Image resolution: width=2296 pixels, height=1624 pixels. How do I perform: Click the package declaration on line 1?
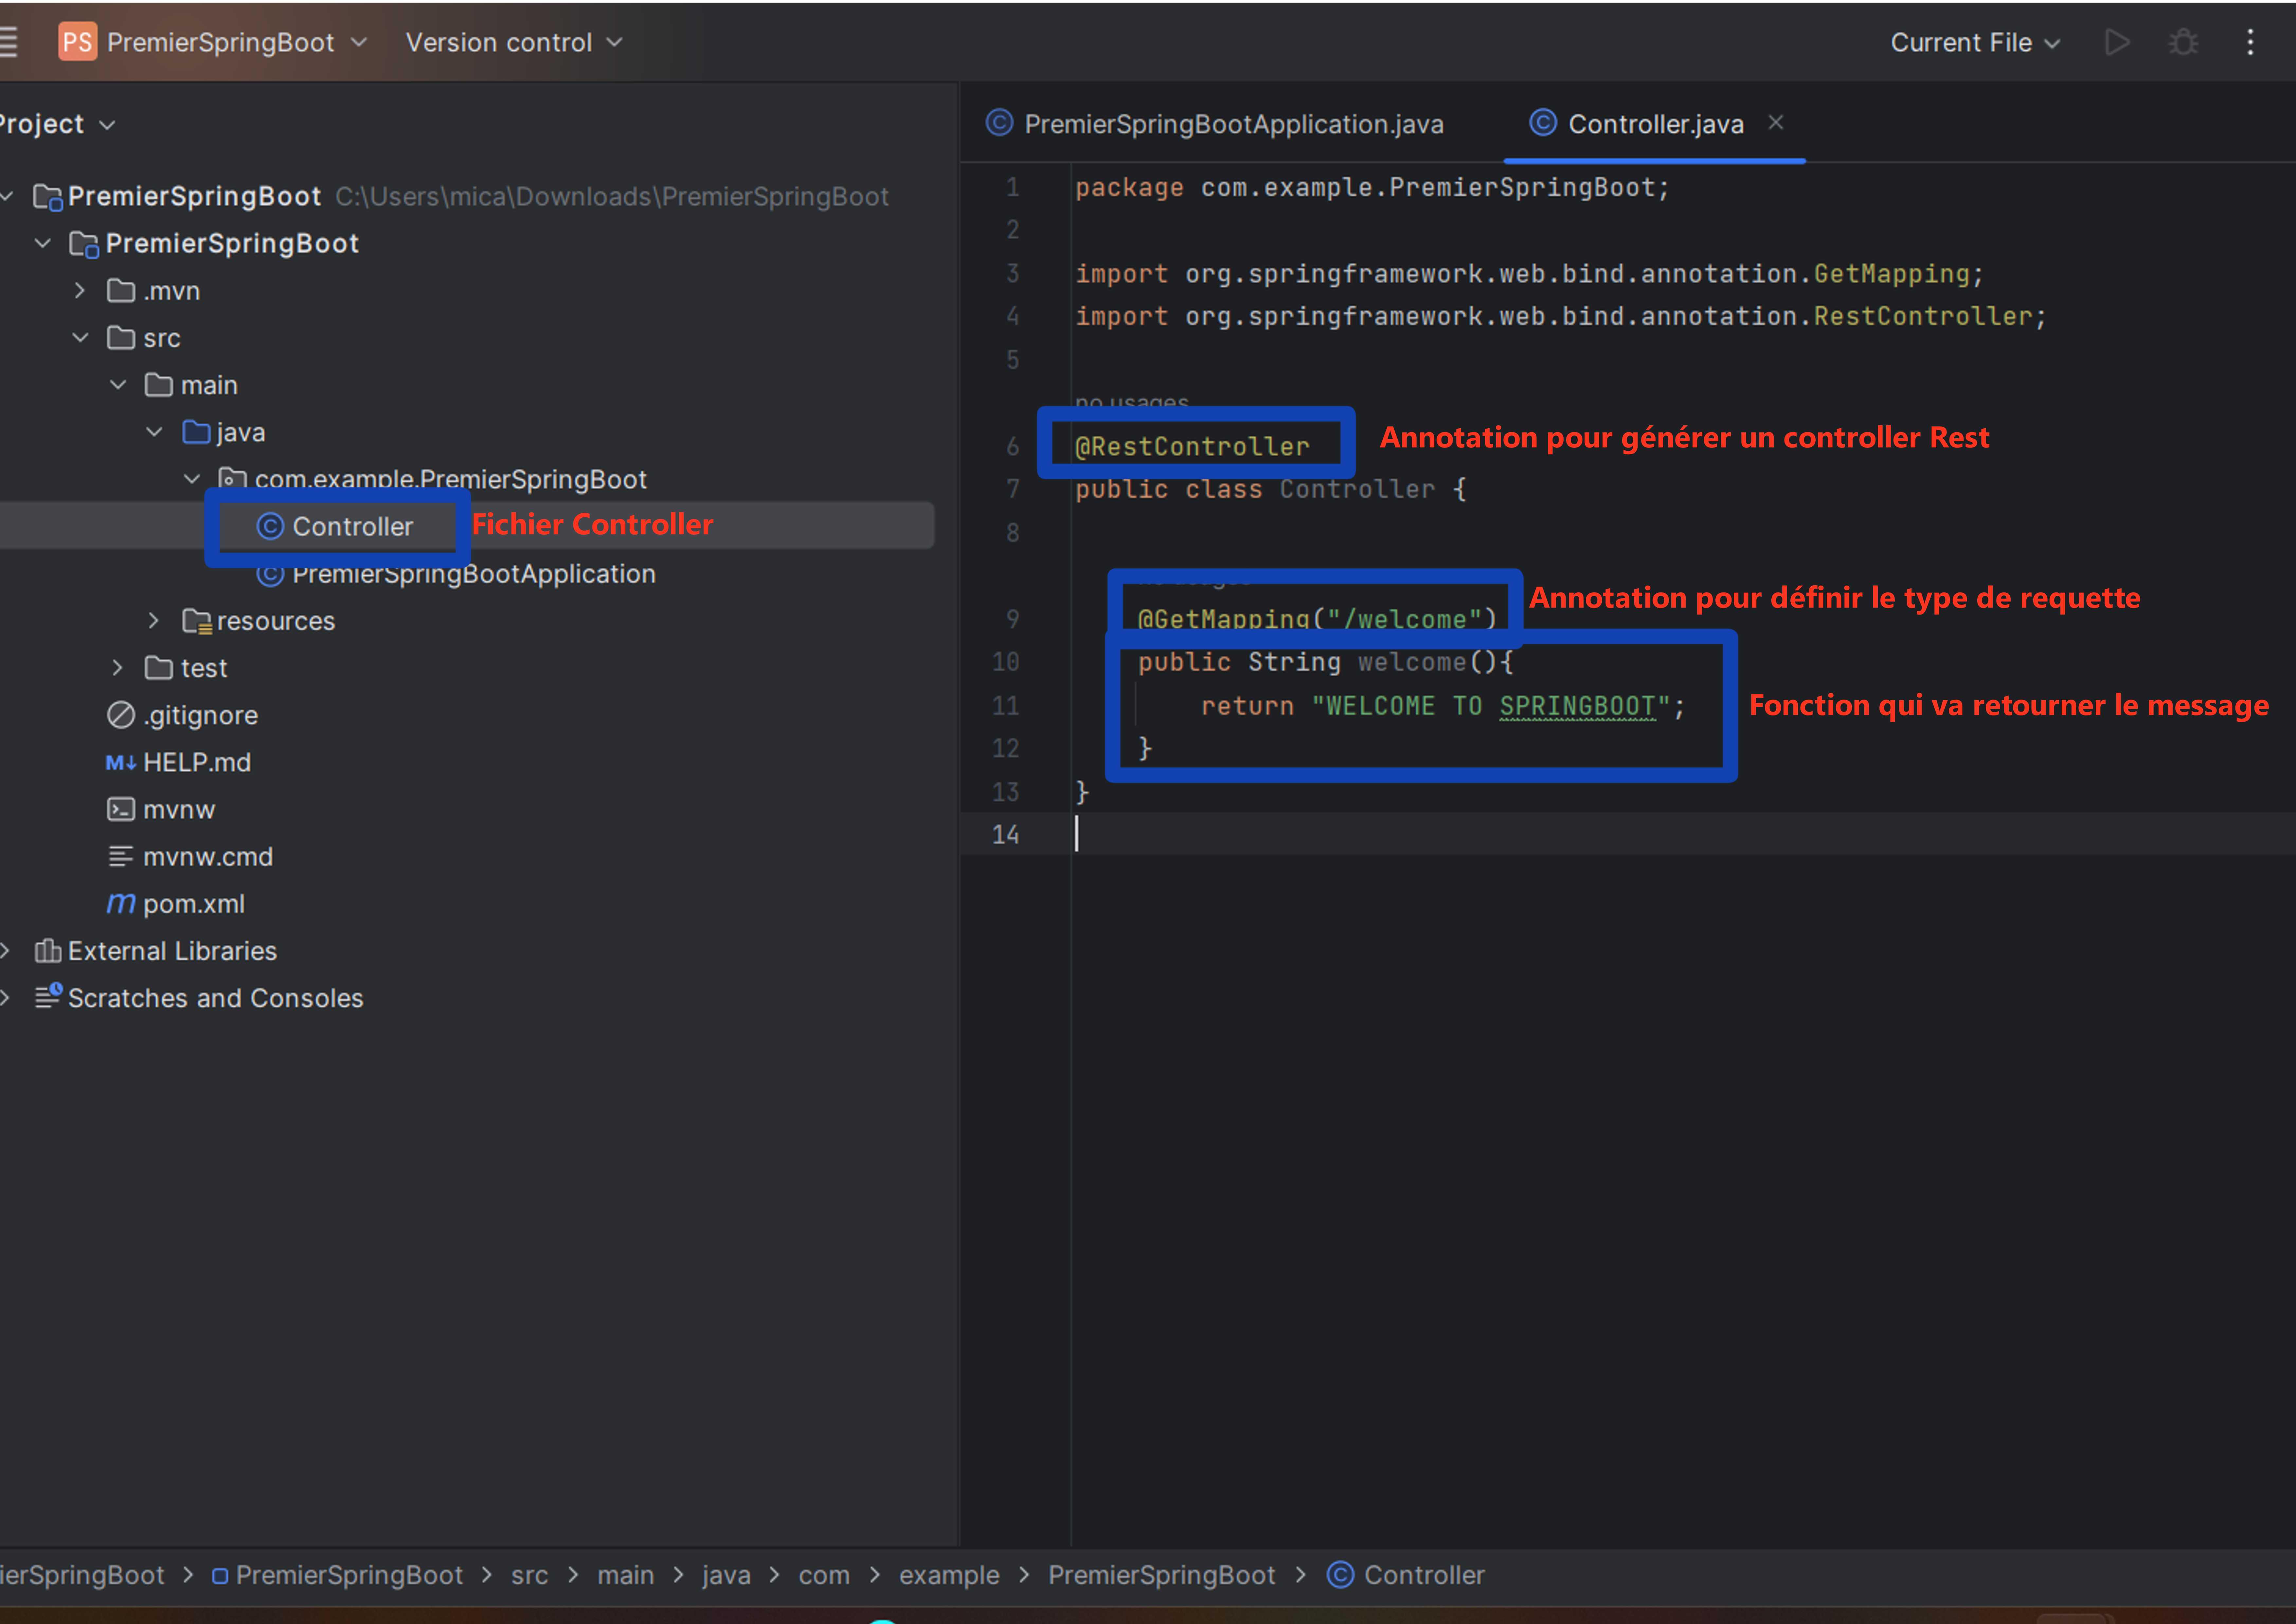tap(1372, 188)
